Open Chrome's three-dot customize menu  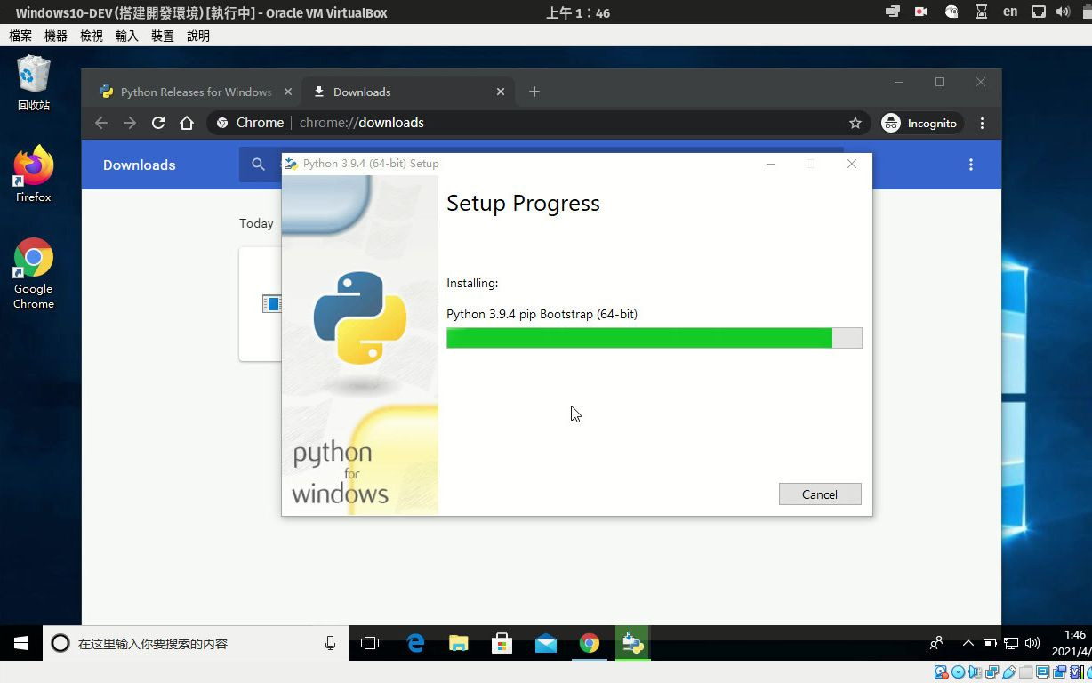[981, 123]
